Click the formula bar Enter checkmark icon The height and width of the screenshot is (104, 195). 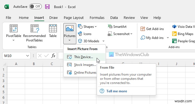tap(47, 56)
